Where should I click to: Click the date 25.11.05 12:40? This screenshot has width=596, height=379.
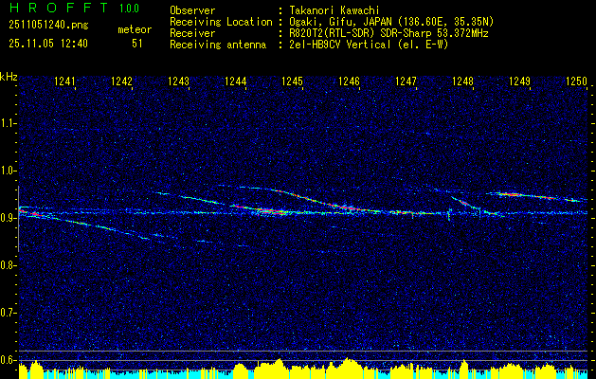pyautogui.click(x=48, y=44)
